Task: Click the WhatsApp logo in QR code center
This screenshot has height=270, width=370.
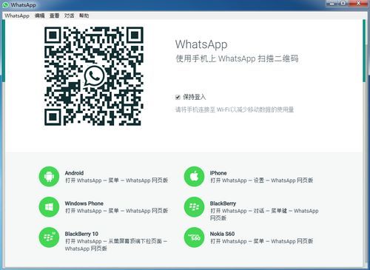Action: [x=94, y=76]
